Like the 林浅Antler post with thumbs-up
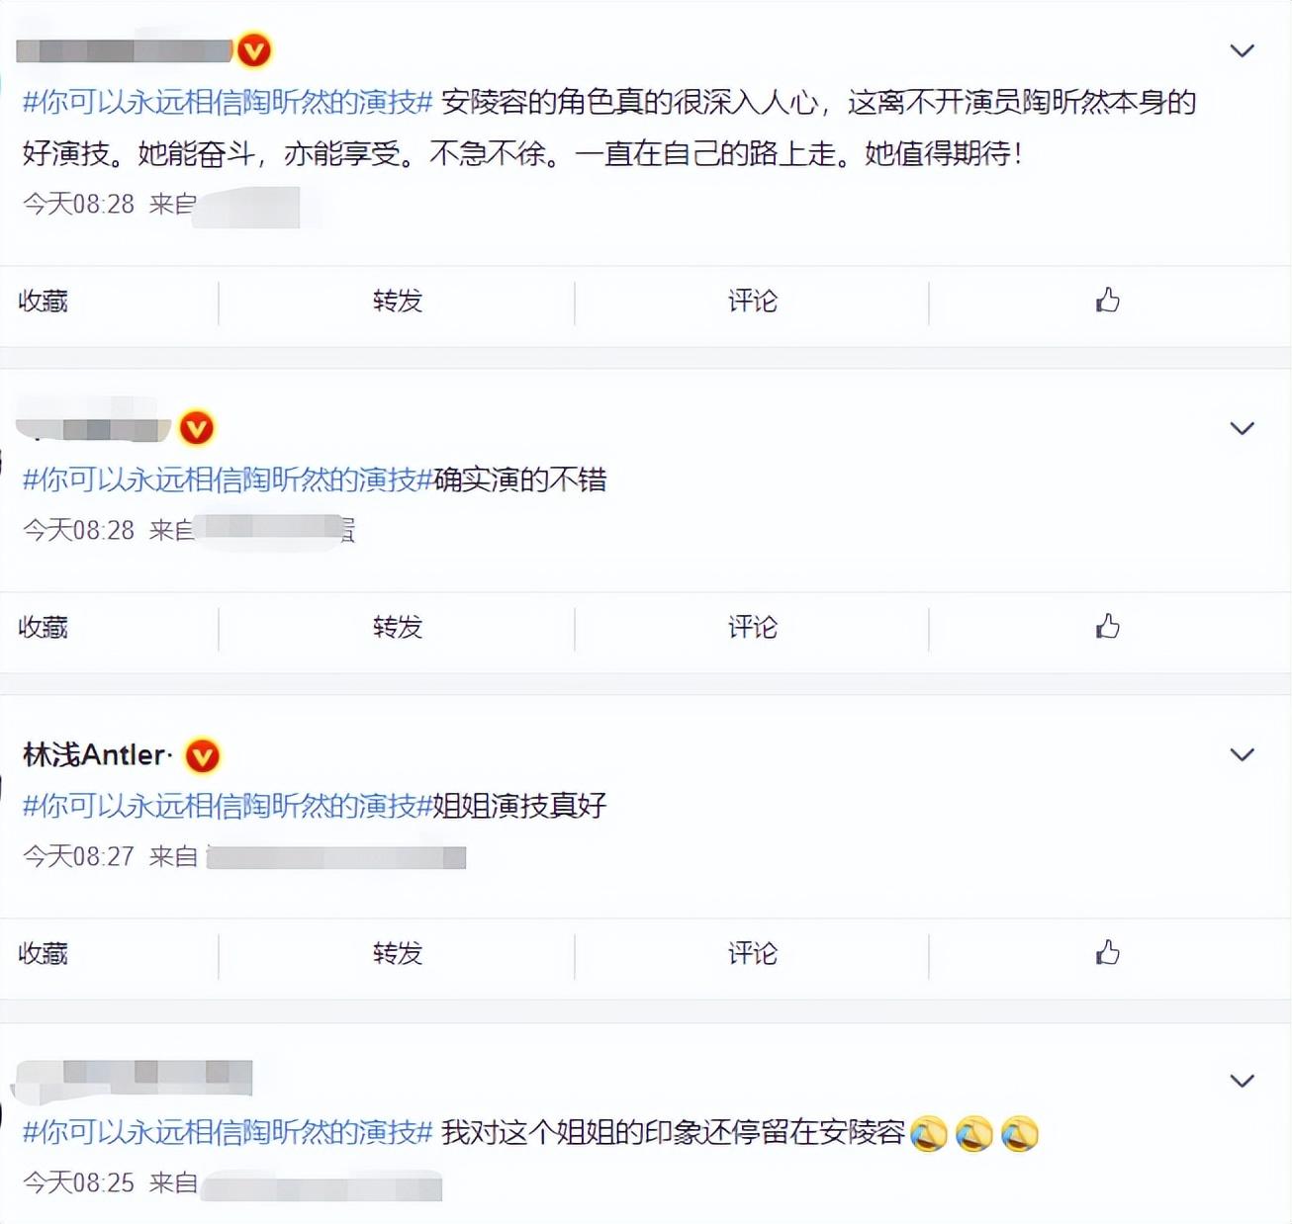 pyautogui.click(x=1108, y=952)
